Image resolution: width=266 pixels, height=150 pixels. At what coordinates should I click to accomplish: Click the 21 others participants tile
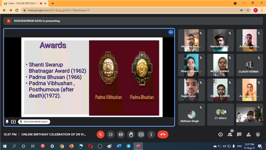click(x=220, y=114)
